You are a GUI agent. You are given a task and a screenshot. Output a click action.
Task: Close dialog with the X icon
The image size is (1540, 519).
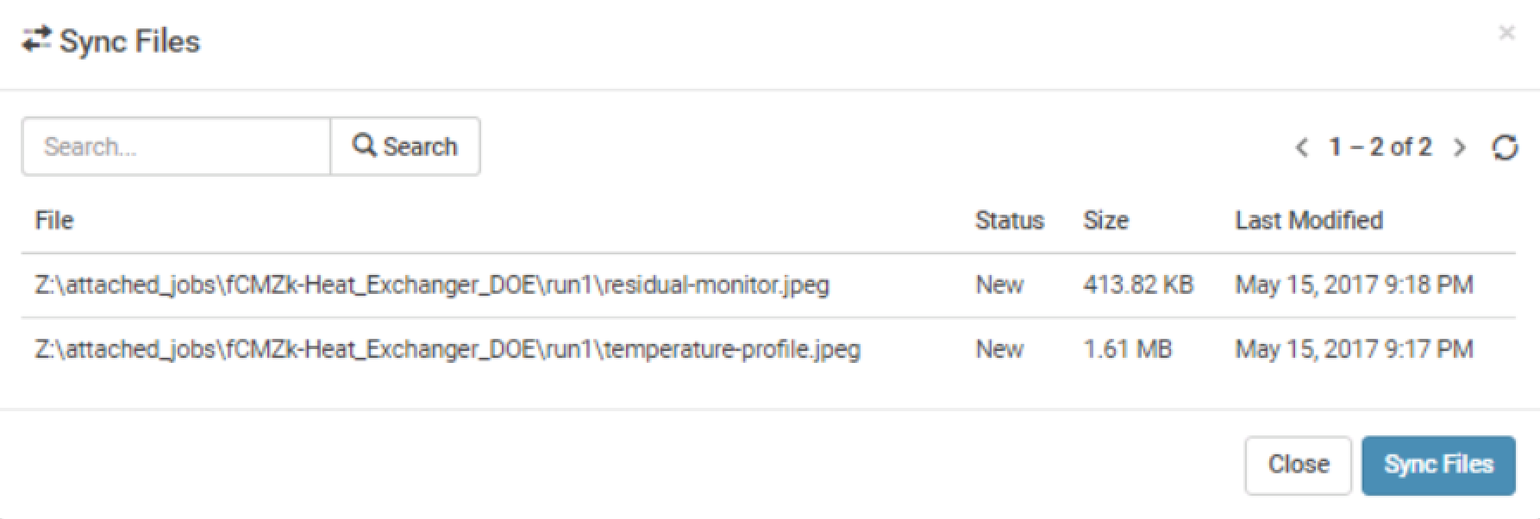tap(1506, 33)
